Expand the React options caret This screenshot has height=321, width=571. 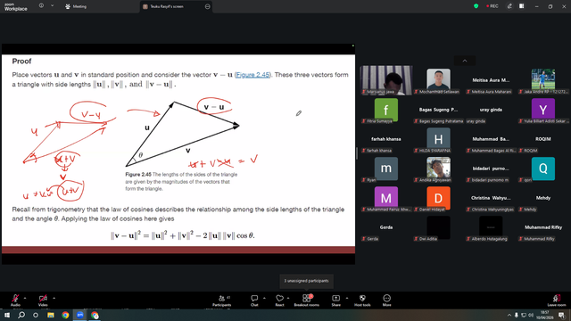[x=288, y=298]
